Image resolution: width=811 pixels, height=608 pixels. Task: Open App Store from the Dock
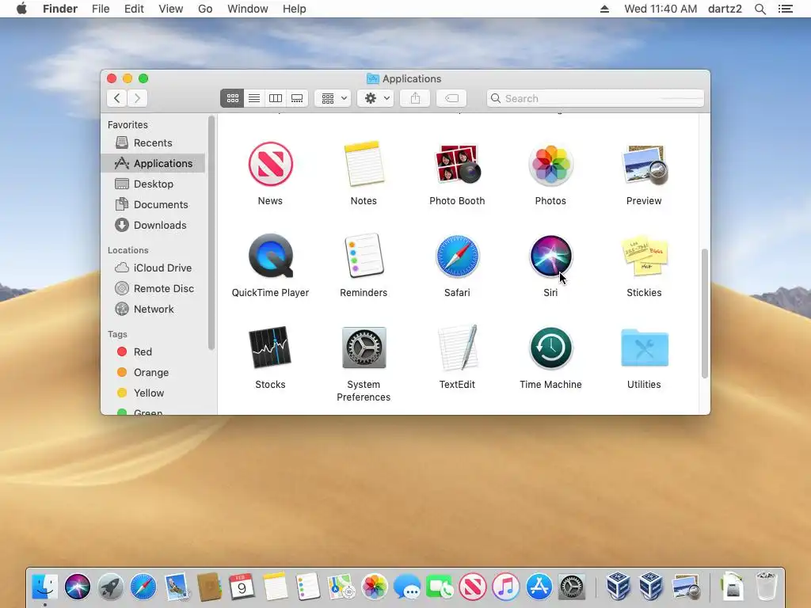(x=539, y=587)
